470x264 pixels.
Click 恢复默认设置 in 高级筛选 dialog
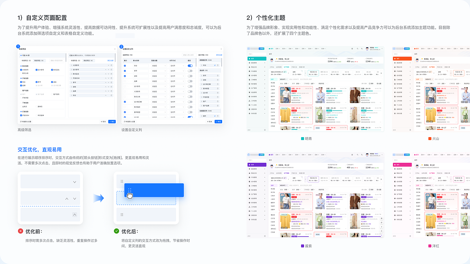[x=26, y=121]
